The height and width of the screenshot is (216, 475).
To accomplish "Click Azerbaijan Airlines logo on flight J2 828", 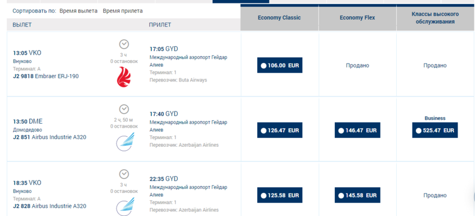I will pos(126,207).
